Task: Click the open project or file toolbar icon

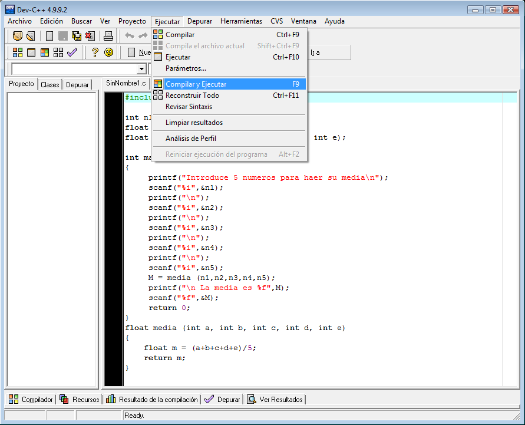Action: coord(18,36)
